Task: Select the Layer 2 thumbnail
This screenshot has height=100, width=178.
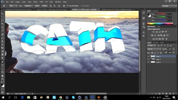Action: (153, 59)
